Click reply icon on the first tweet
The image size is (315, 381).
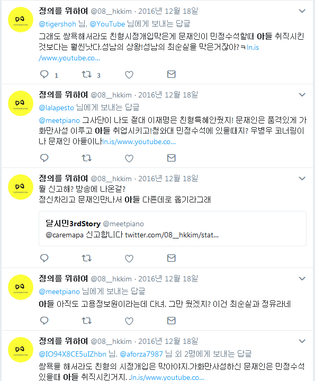tap(44, 74)
